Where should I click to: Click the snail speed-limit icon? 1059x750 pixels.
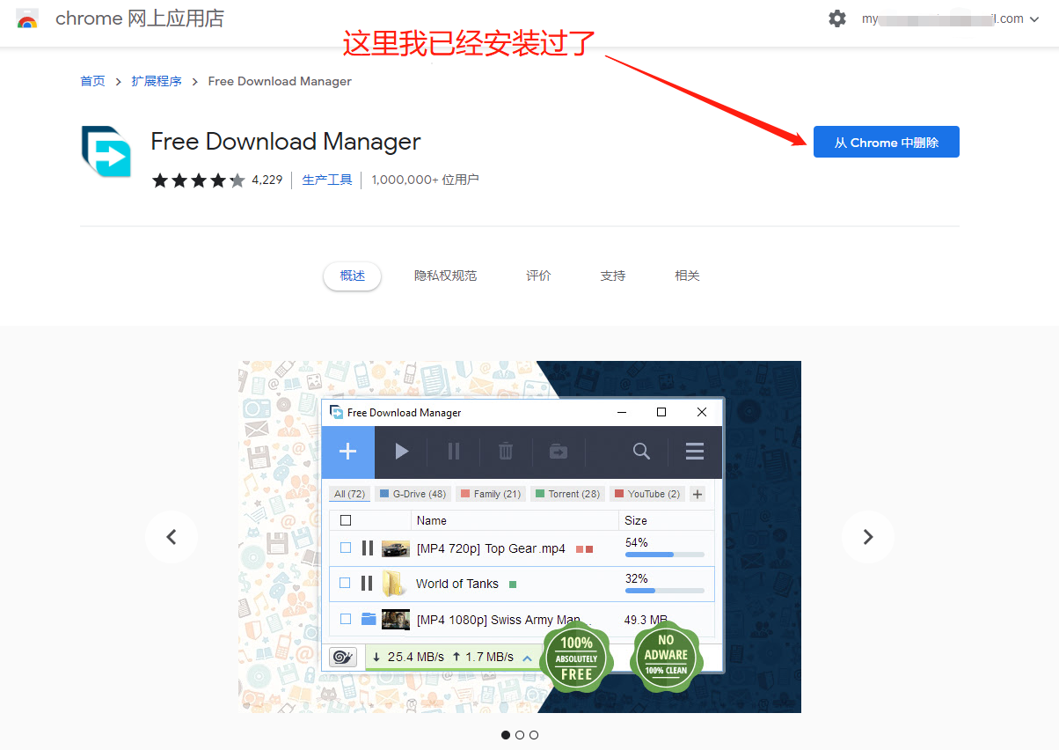344,656
